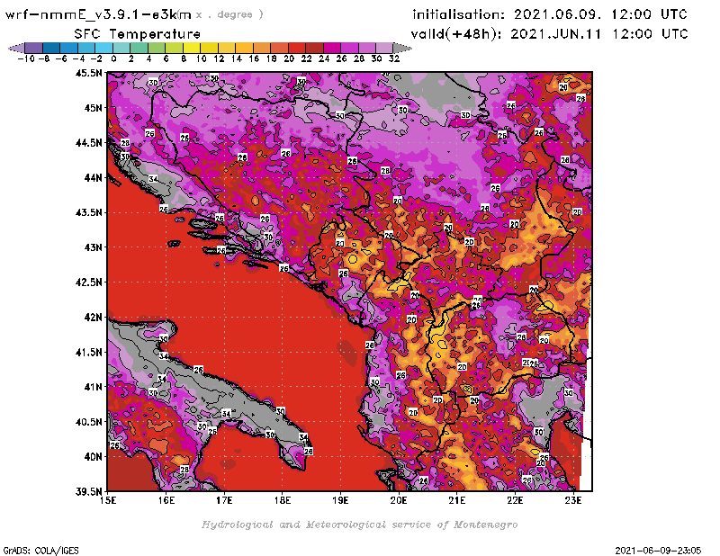Click the '41N' latitude axis label
The image size is (720, 556).
pos(93,387)
